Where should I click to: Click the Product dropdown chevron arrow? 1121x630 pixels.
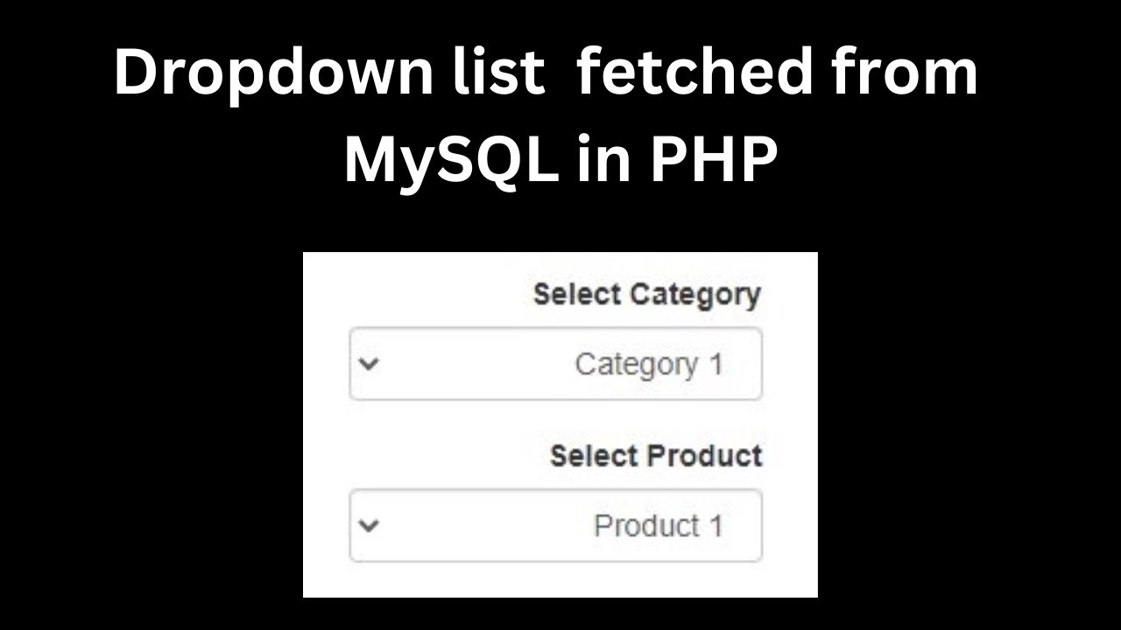click(x=370, y=526)
